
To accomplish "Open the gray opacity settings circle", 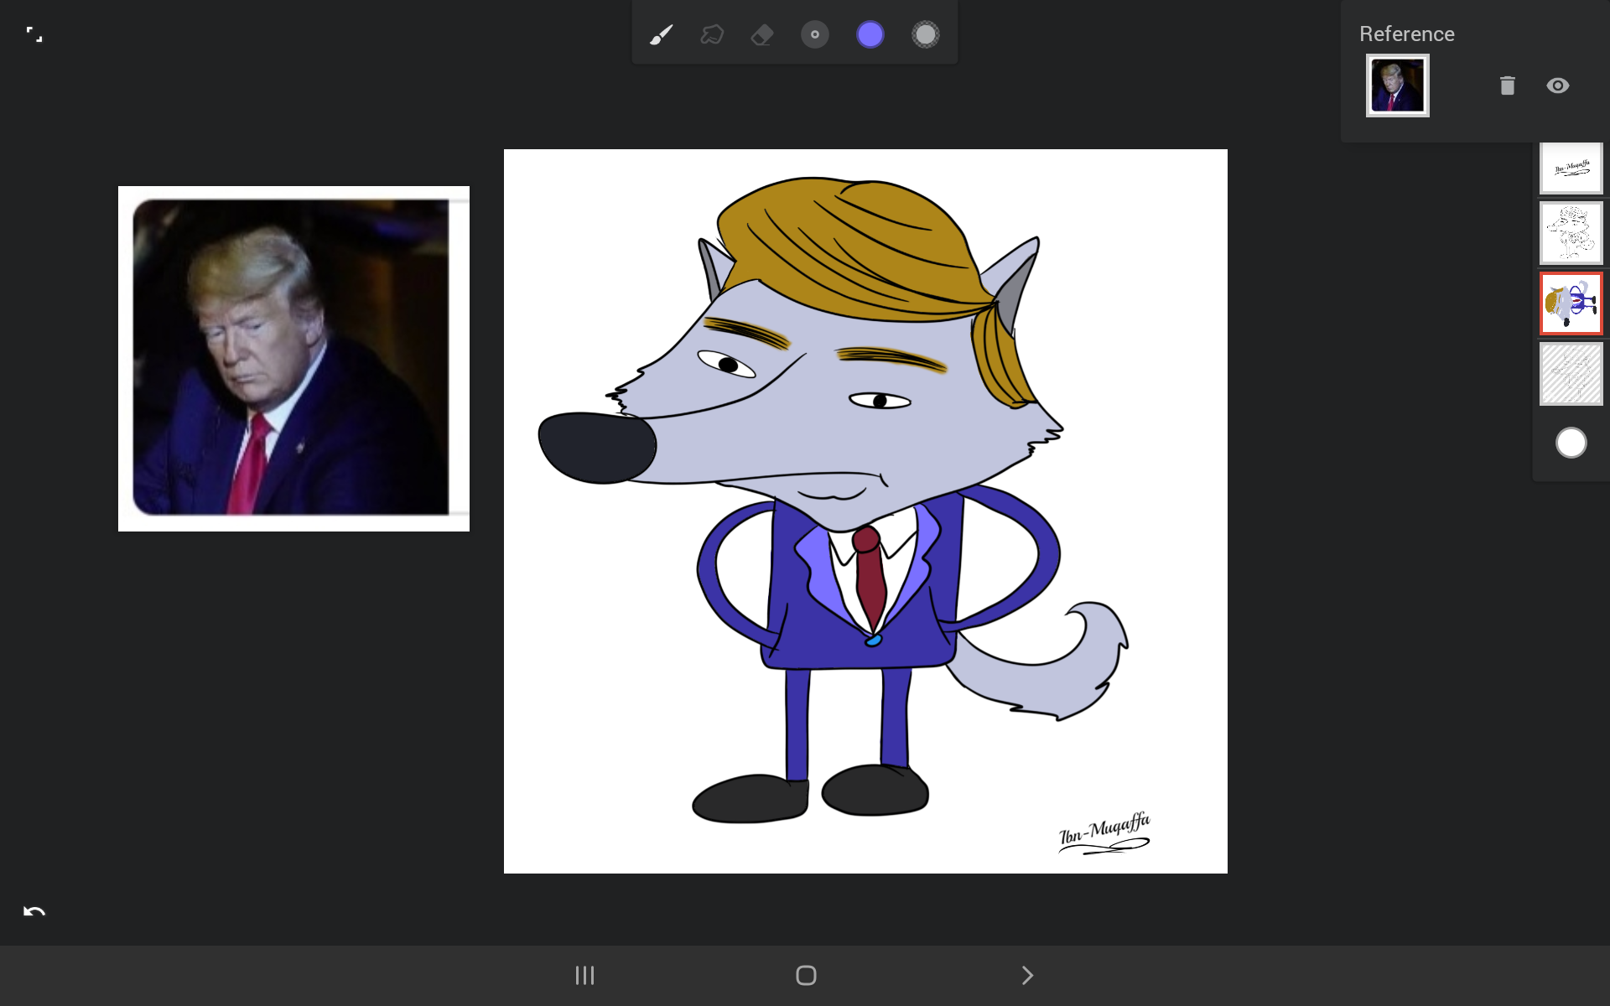I will [x=925, y=35].
